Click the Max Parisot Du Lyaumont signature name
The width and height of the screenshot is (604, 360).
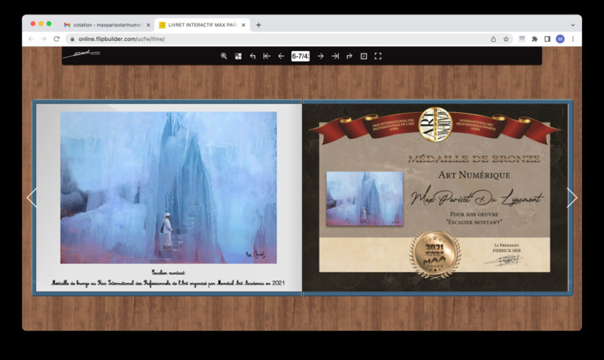476,198
